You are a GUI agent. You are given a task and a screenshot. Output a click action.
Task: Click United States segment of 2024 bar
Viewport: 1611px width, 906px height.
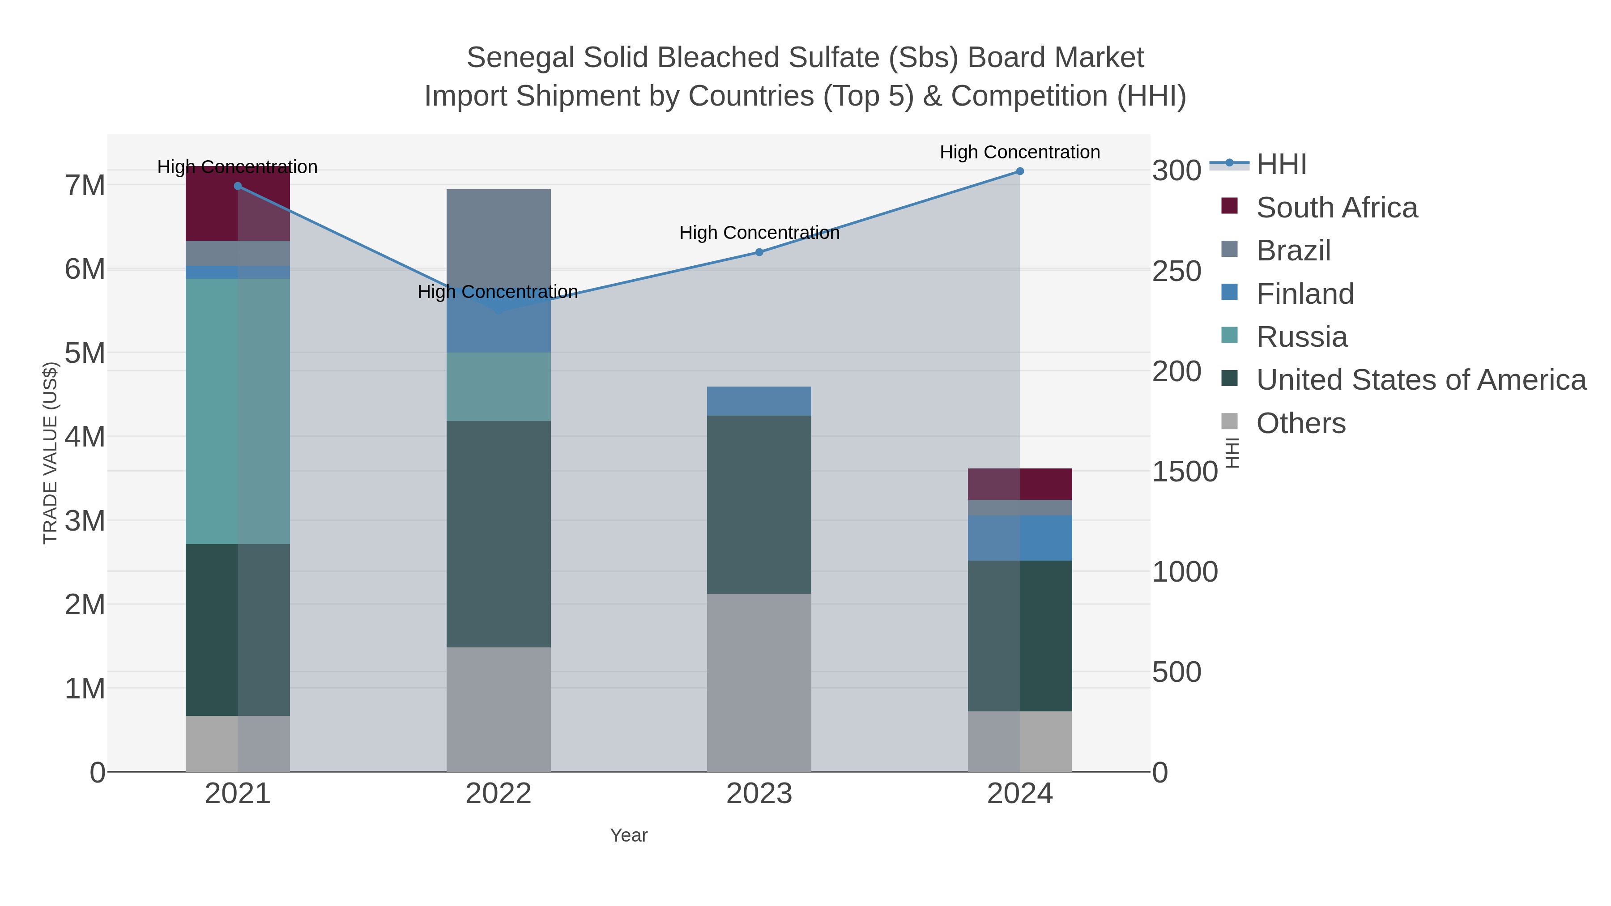coord(1020,637)
